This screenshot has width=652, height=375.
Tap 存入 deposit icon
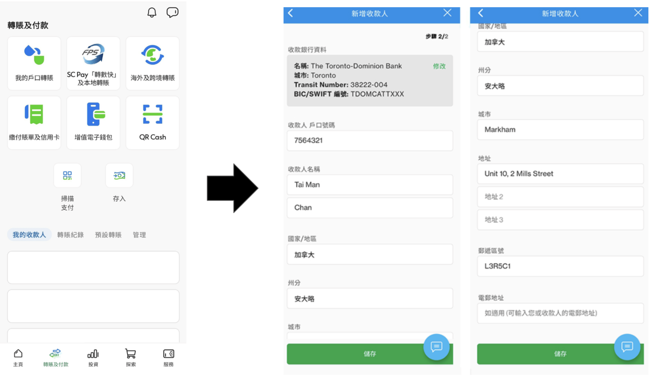coord(119,176)
